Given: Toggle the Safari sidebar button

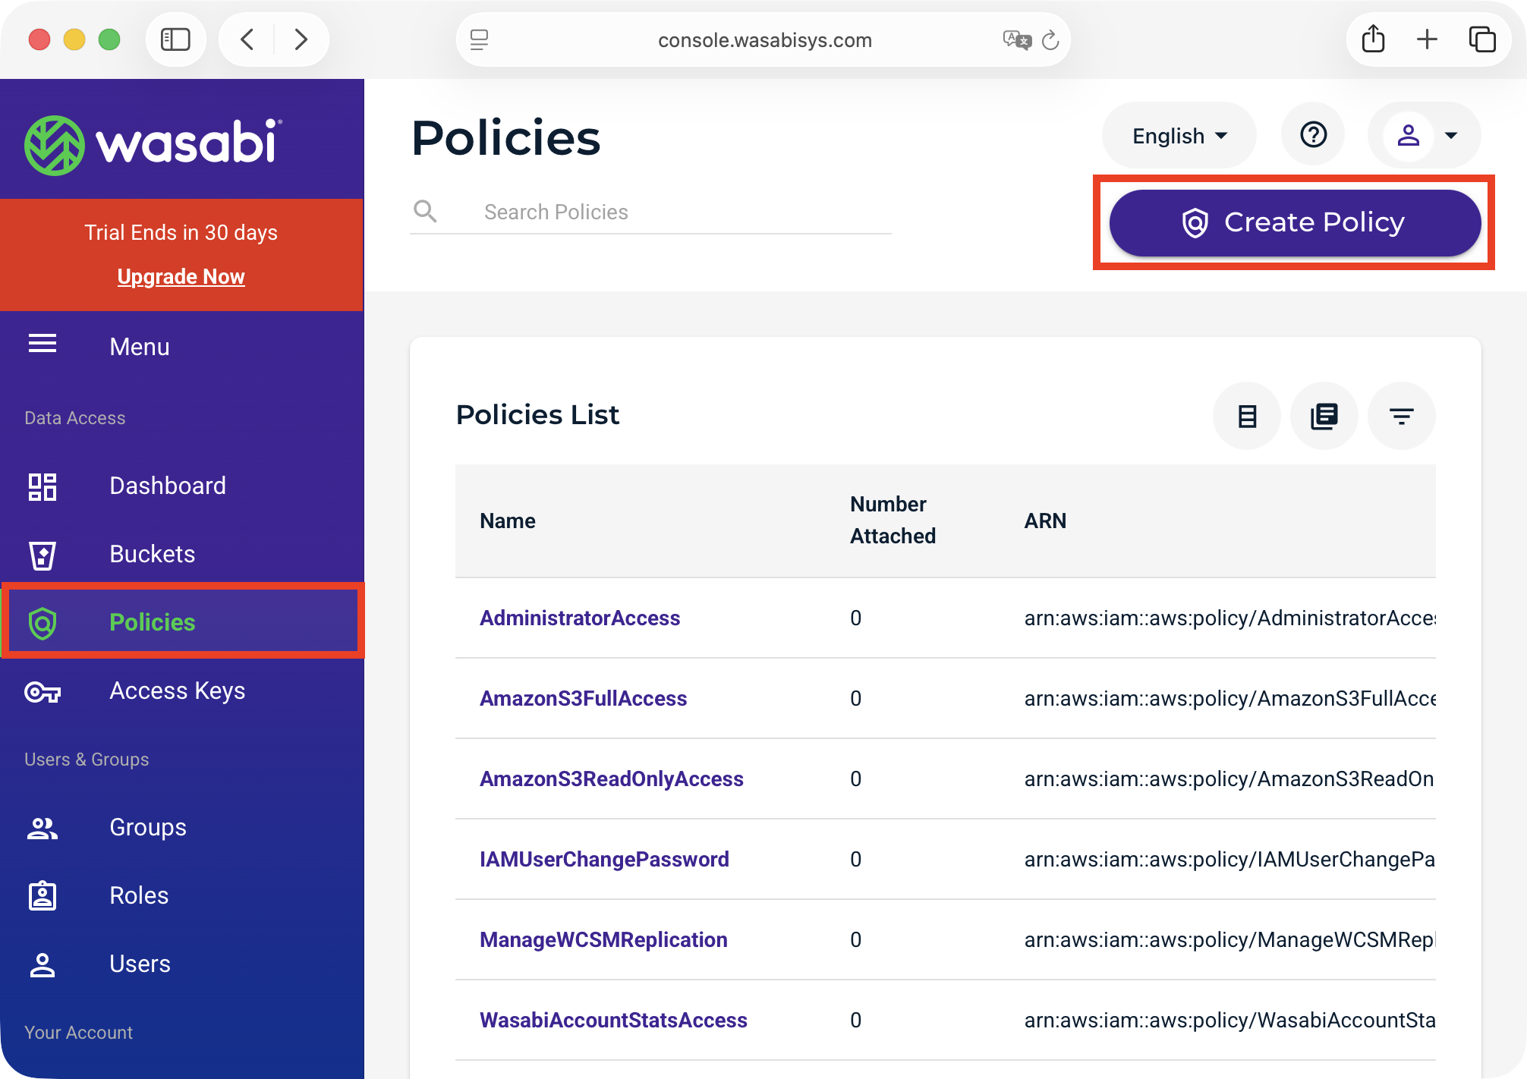Looking at the screenshot, I should click(x=175, y=39).
